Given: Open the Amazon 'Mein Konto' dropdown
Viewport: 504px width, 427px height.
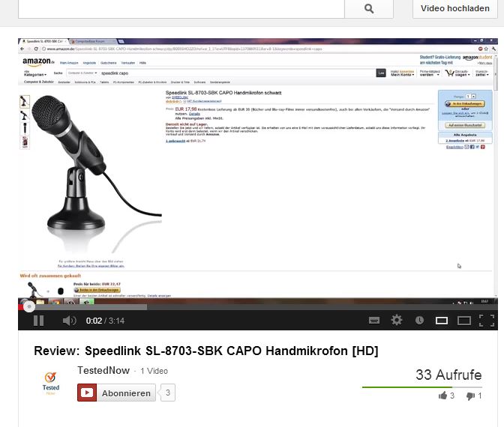Looking at the screenshot, I should 402,73.
